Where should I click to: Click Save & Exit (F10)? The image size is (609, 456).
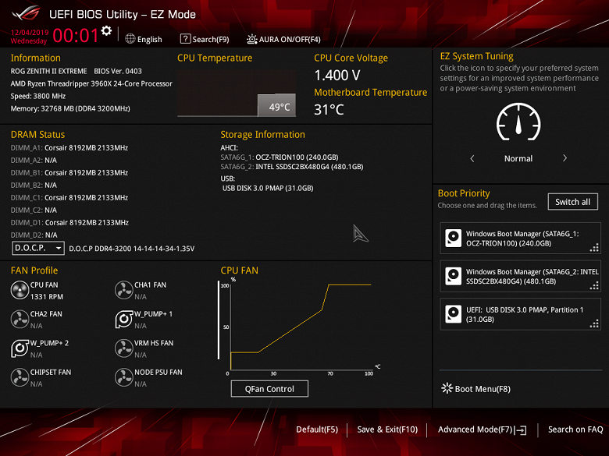(x=387, y=429)
